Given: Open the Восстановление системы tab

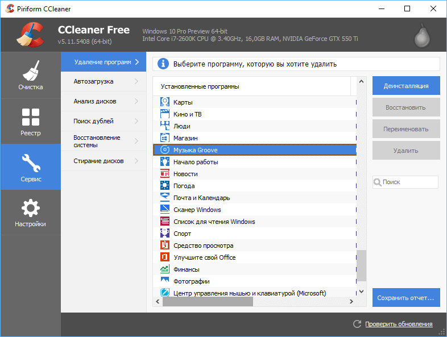Looking at the screenshot, I should point(104,141).
